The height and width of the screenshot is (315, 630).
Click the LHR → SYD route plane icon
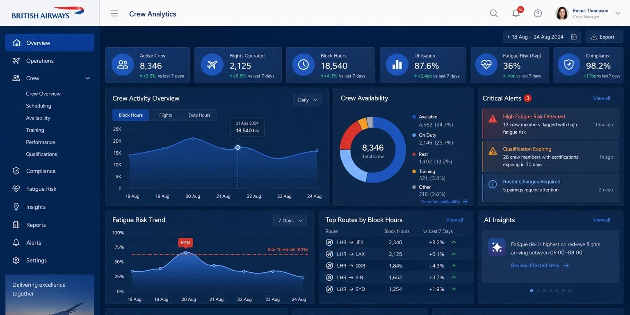329,289
